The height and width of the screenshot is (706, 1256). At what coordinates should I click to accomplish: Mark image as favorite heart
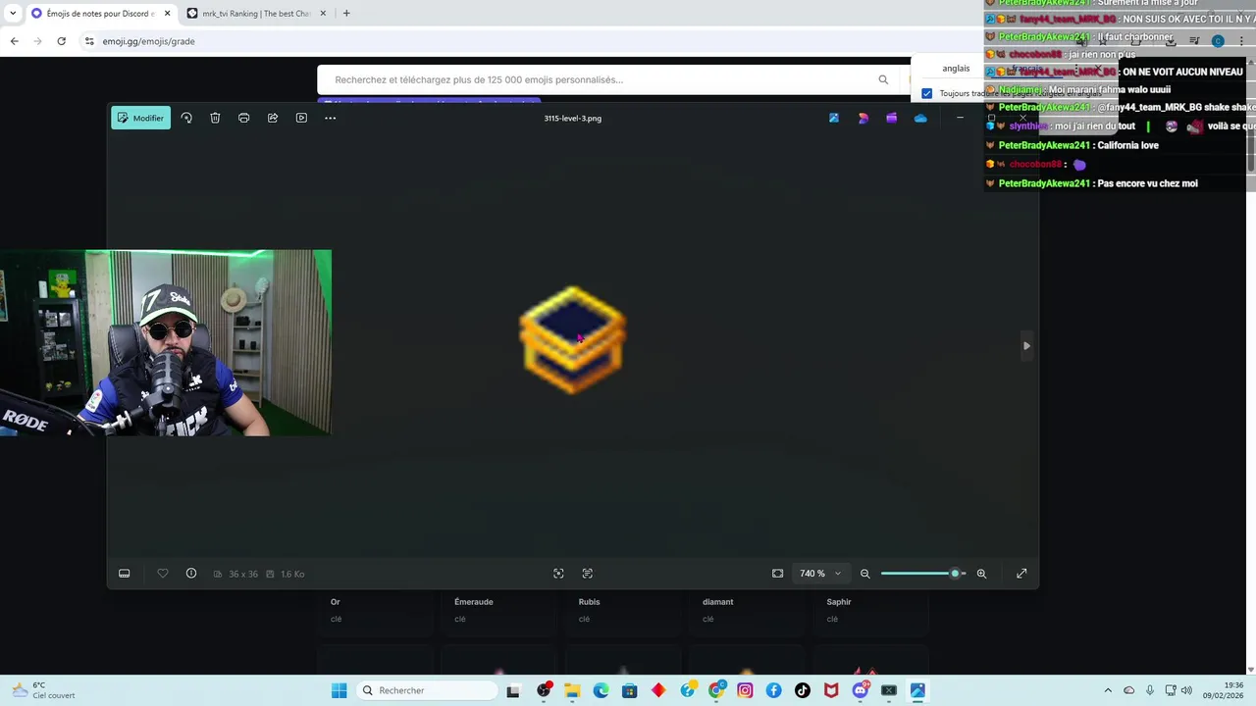coord(163,574)
